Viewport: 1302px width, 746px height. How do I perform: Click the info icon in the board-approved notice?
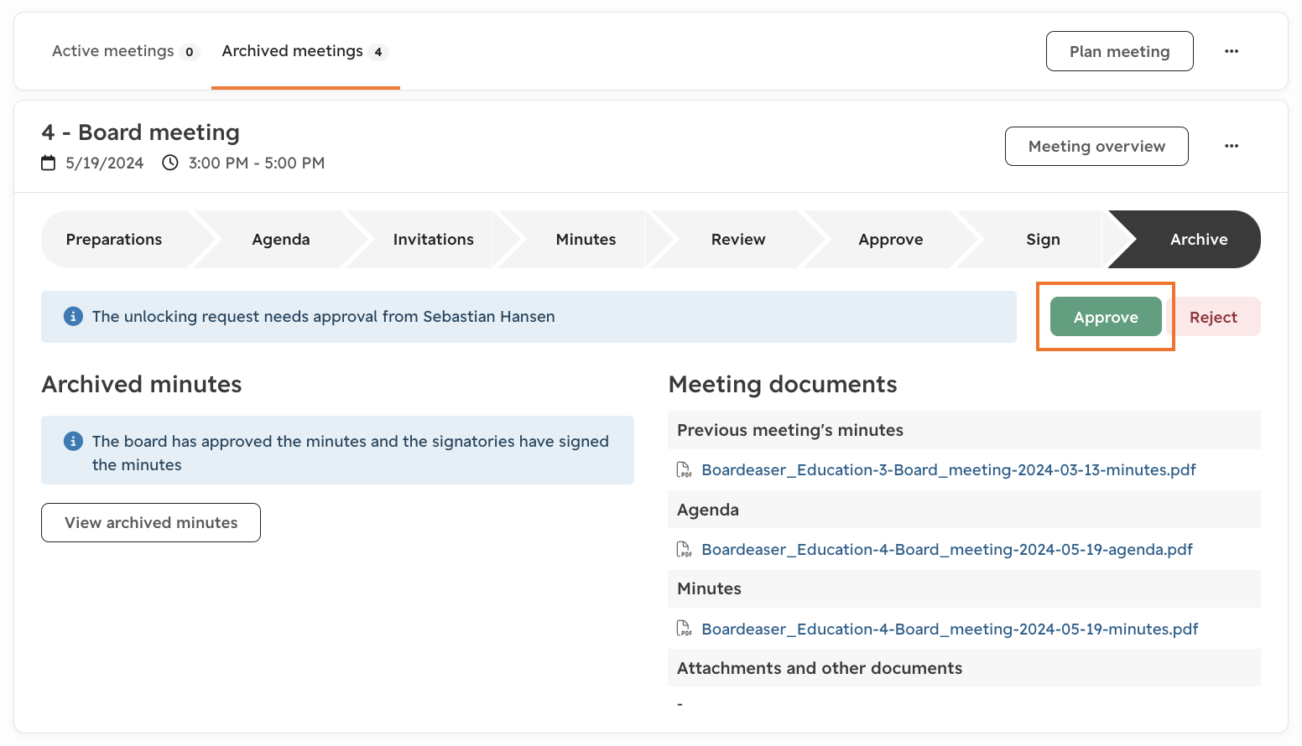tap(73, 441)
